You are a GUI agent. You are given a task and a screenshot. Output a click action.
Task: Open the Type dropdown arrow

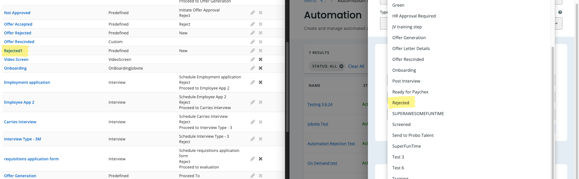[x=556, y=24]
